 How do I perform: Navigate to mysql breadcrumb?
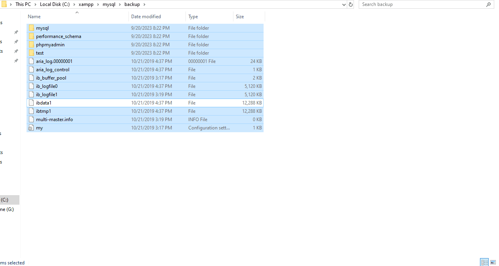(109, 4)
